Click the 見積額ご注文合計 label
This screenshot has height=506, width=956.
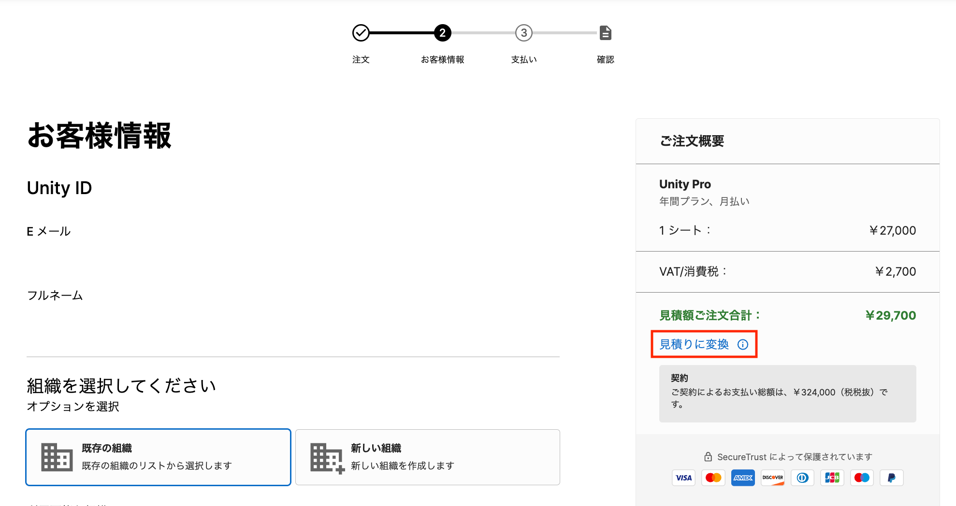click(x=710, y=315)
